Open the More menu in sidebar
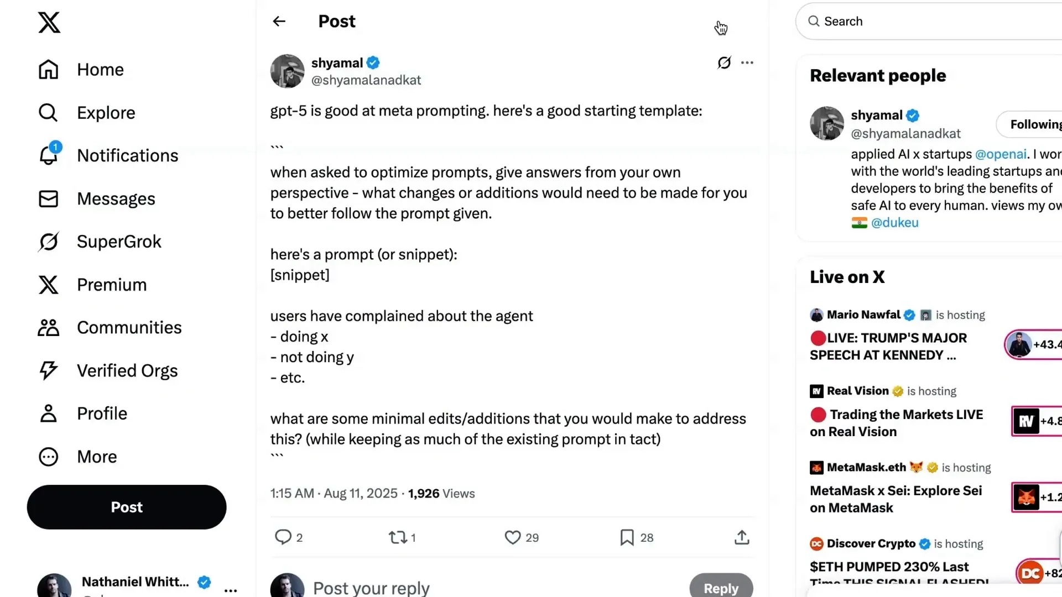Screen dimensions: 1062x597 (97, 457)
